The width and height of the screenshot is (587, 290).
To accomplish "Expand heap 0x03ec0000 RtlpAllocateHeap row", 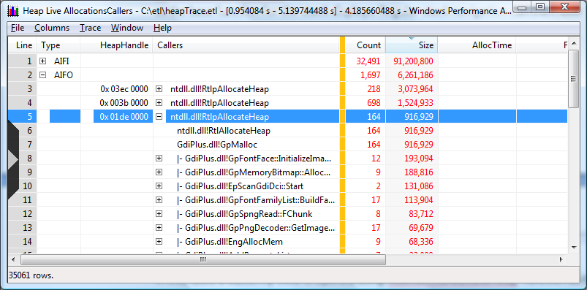I will pyautogui.click(x=159, y=89).
